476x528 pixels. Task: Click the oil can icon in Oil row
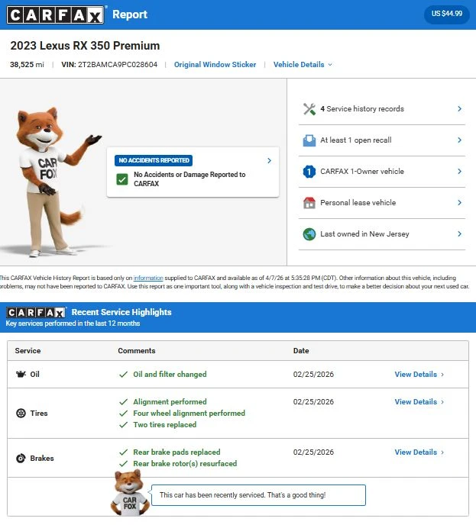[21, 374]
